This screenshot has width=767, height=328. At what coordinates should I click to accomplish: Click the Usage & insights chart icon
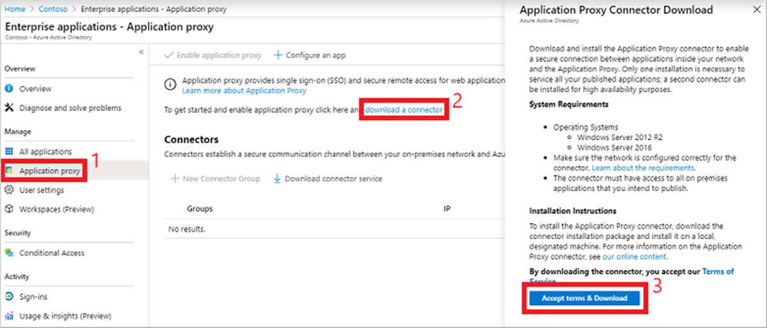9,316
